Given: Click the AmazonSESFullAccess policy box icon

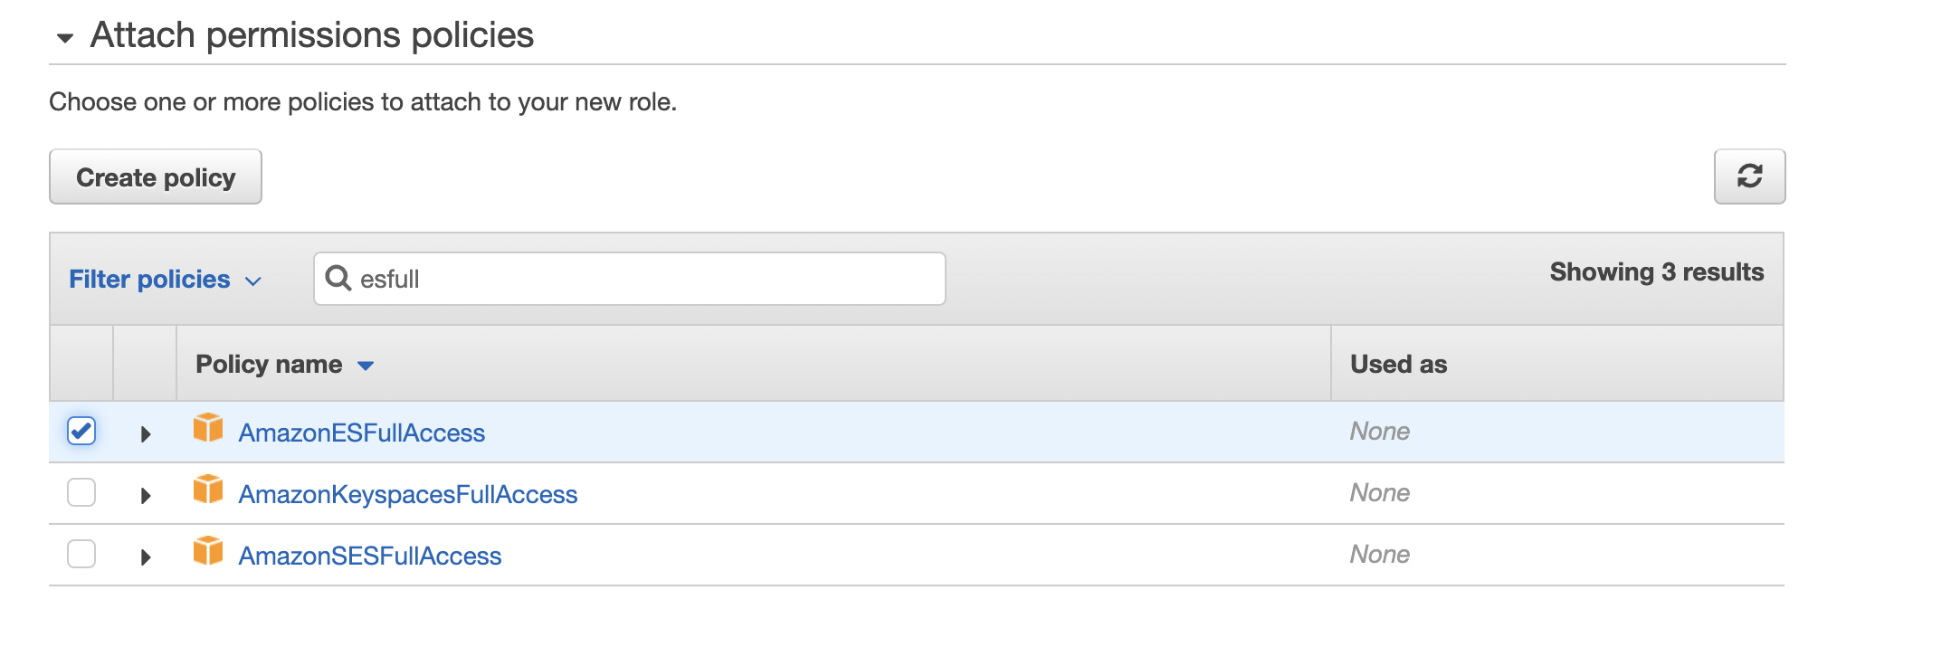Looking at the screenshot, I should tap(208, 551).
